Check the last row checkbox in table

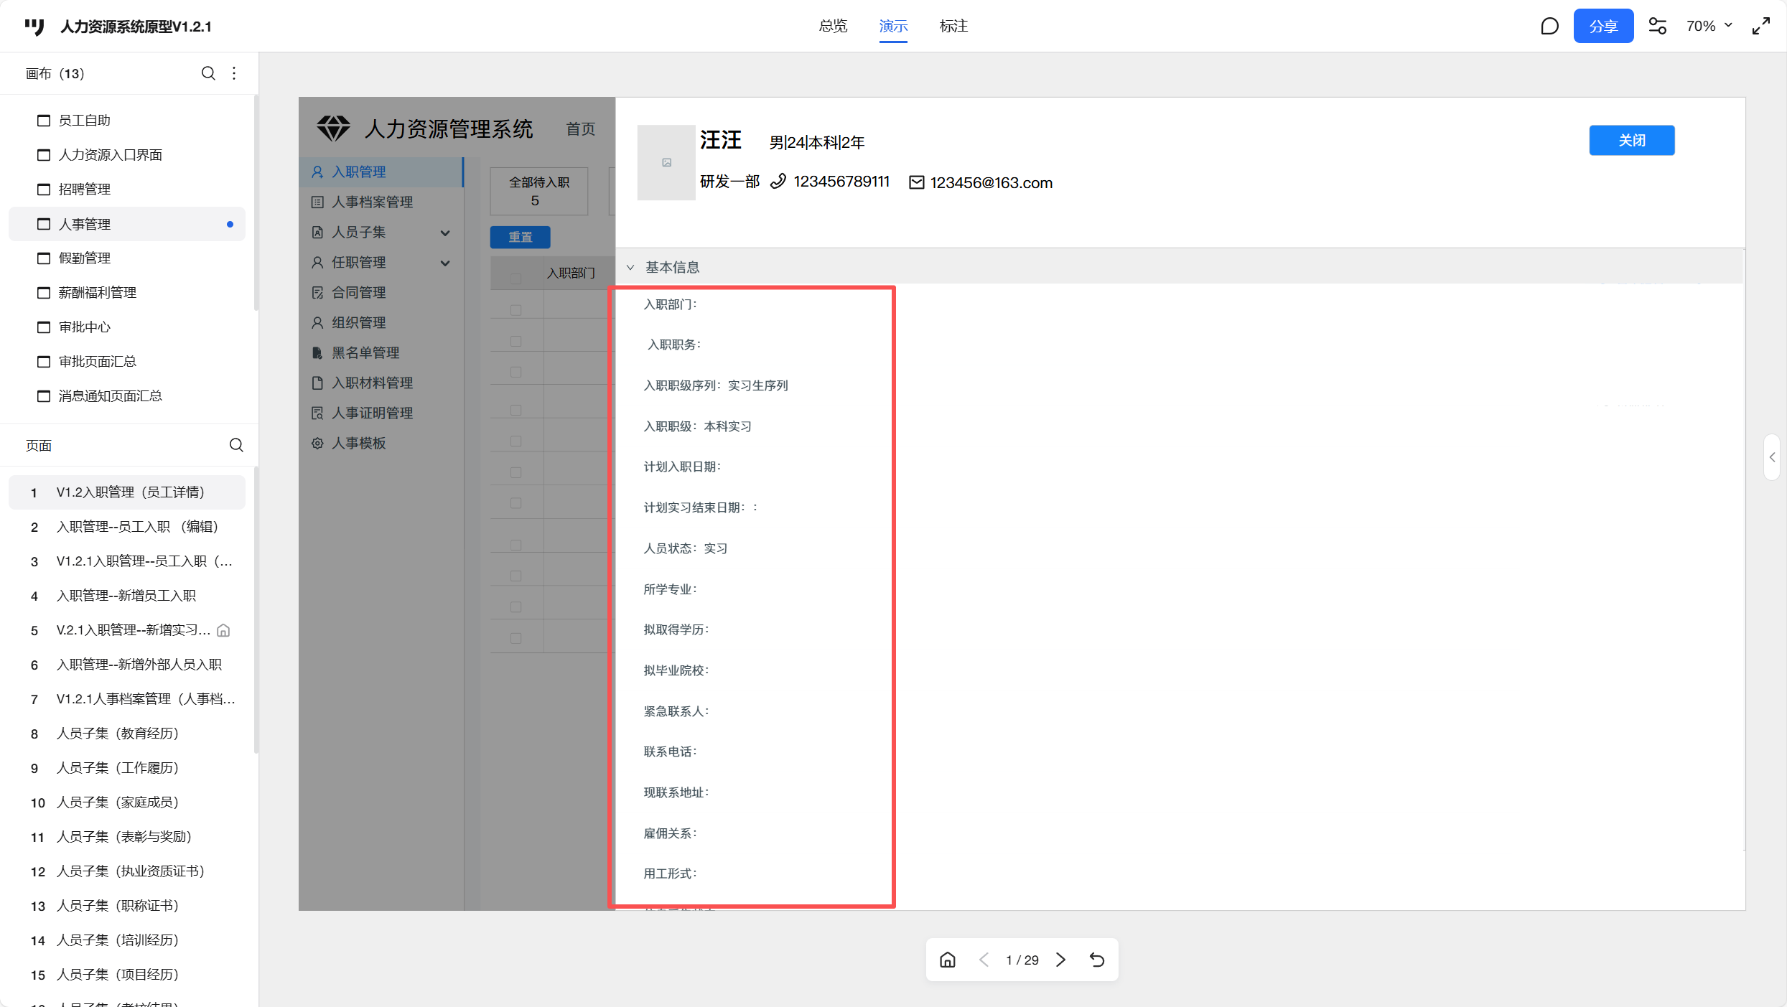pyautogui.click(x=515, y=638)
